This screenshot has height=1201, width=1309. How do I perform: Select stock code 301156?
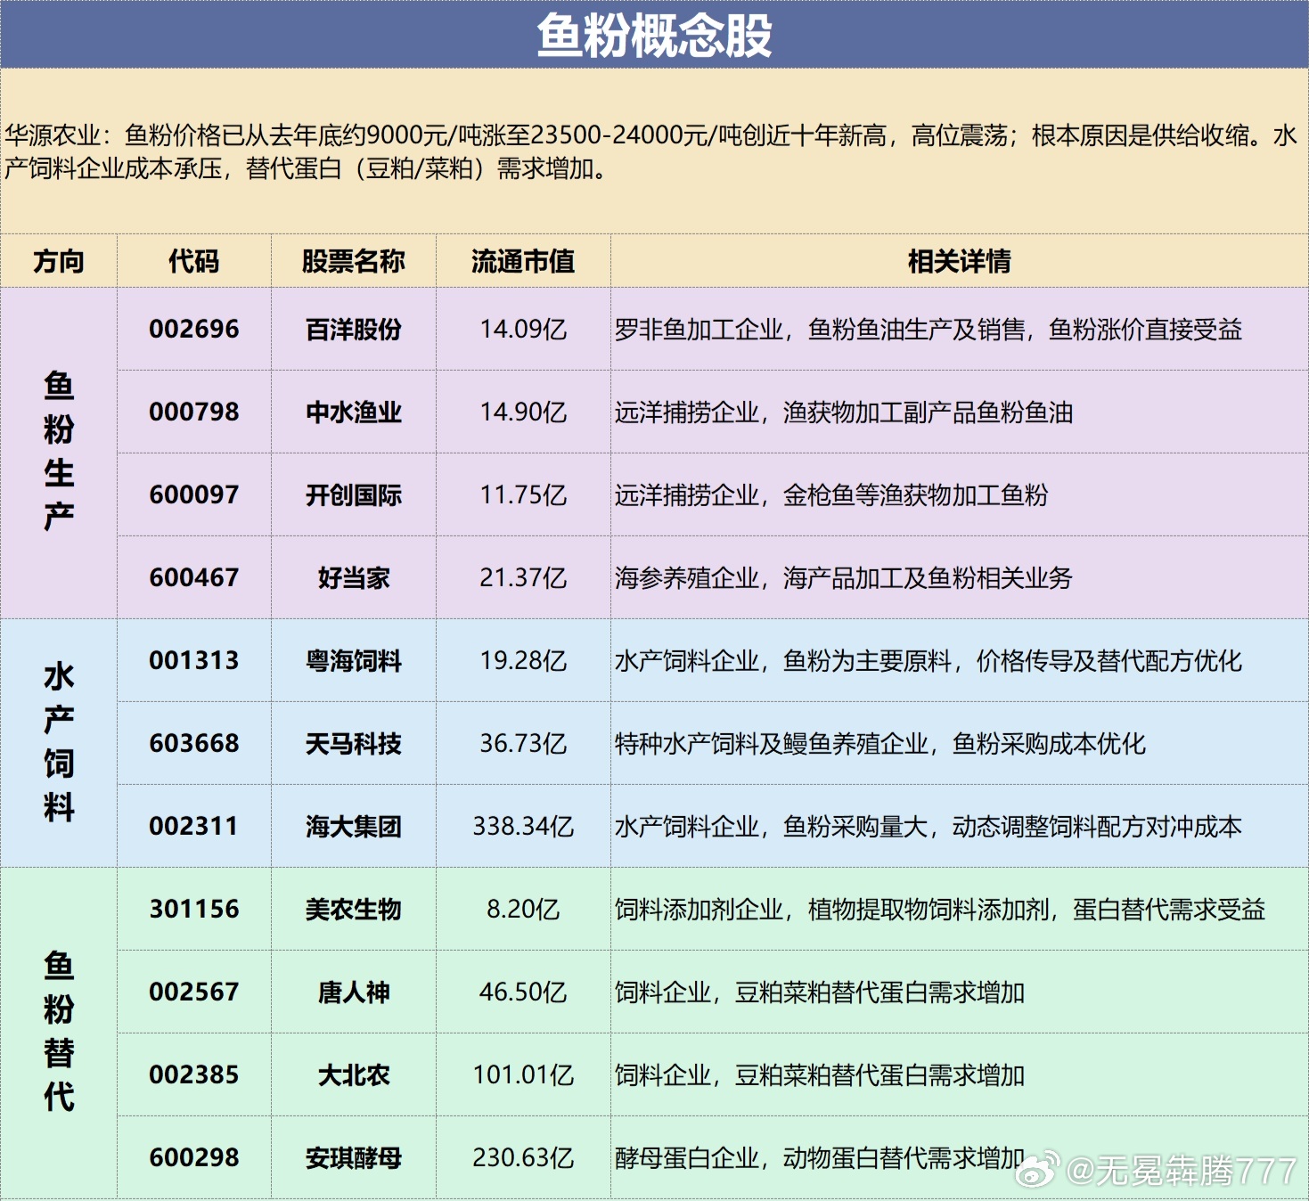tap(194, 909)
